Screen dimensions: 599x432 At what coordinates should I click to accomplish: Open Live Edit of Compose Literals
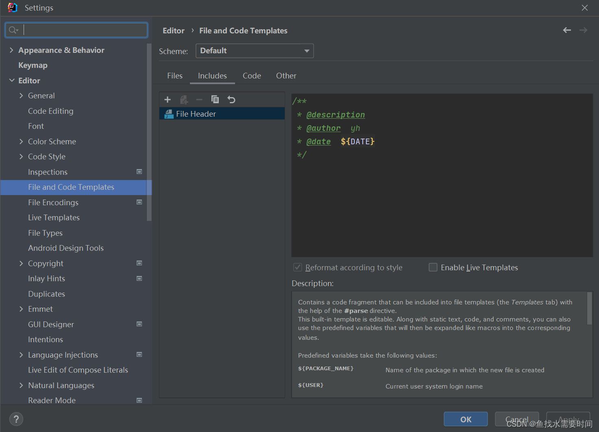tap(78, 370)
